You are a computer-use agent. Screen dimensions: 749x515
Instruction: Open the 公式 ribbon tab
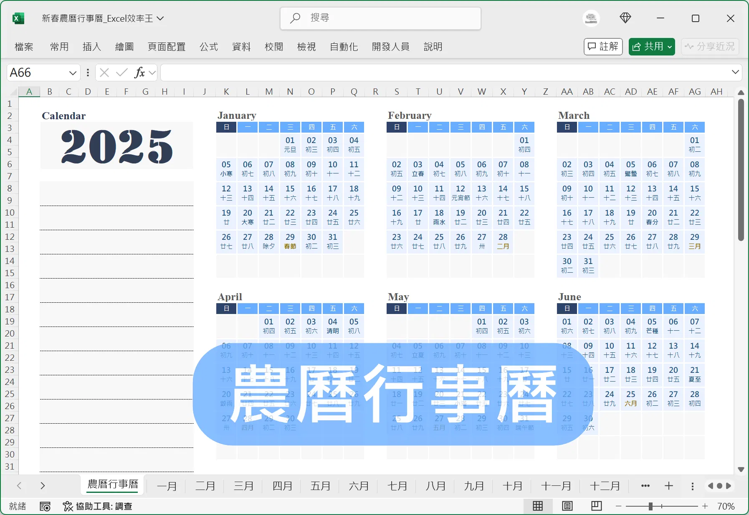(x=209, y=47)
